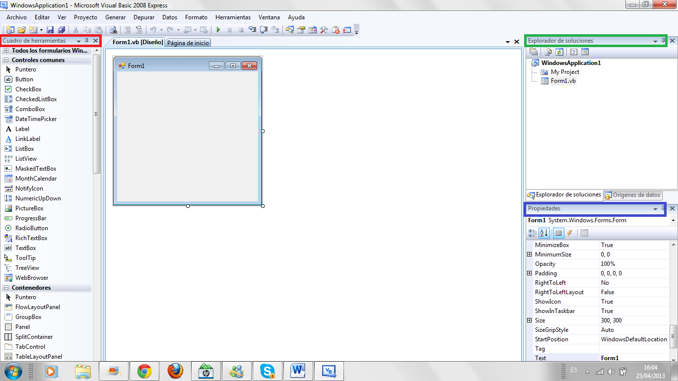Switch to the Página de inicio tab
The width and height of the screenshot is (678, 381).
pyautogui.click(x=187, y=42)
